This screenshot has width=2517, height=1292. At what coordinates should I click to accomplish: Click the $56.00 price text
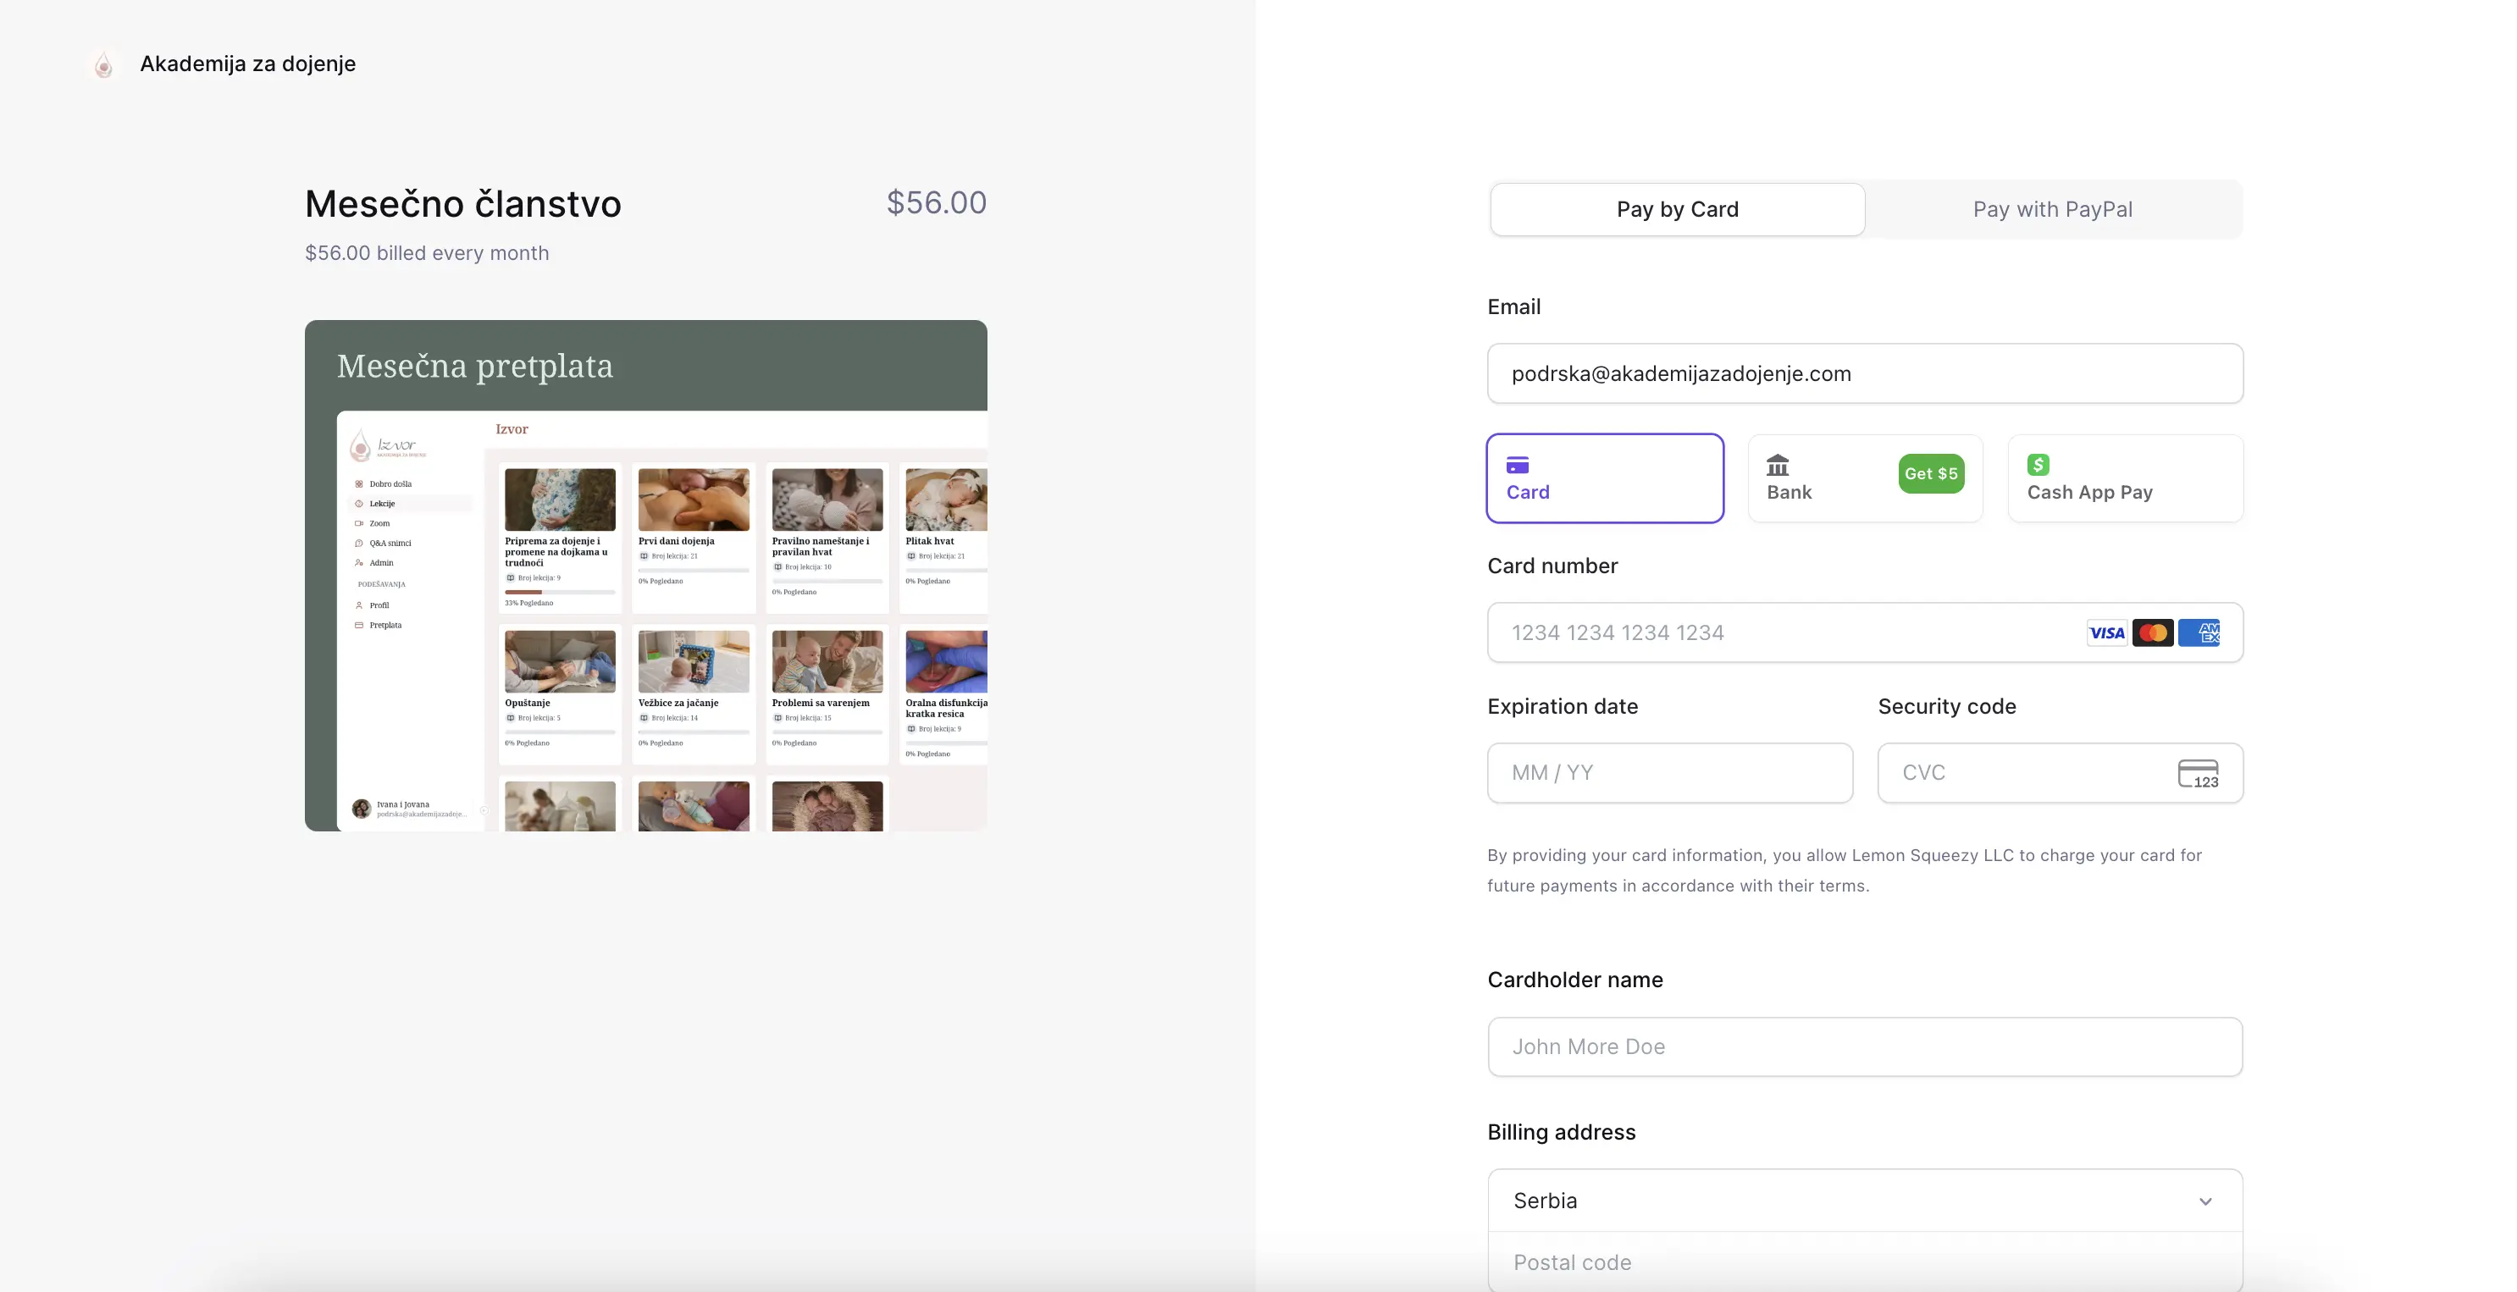[936, 202]
